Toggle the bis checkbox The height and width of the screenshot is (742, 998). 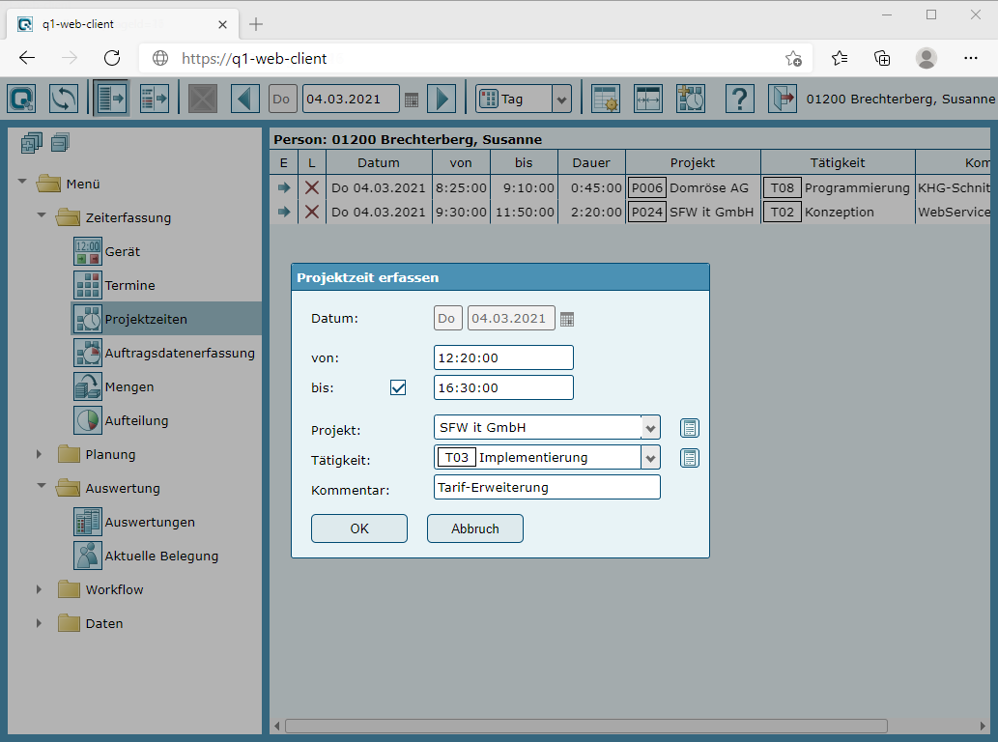pyautogui.click(x=398, y=387)
